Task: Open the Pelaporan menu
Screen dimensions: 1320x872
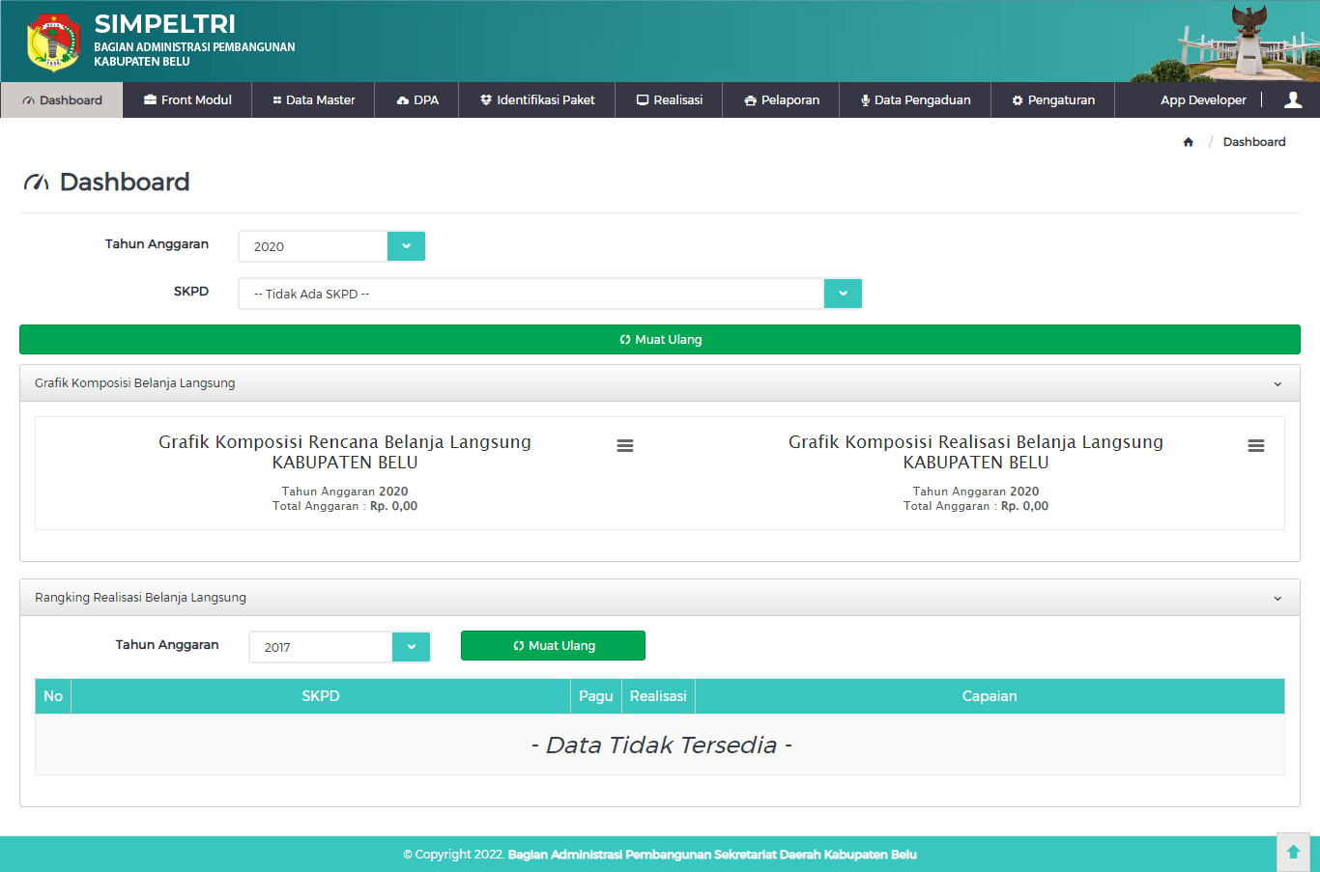Action: click(x=781, y=99)
